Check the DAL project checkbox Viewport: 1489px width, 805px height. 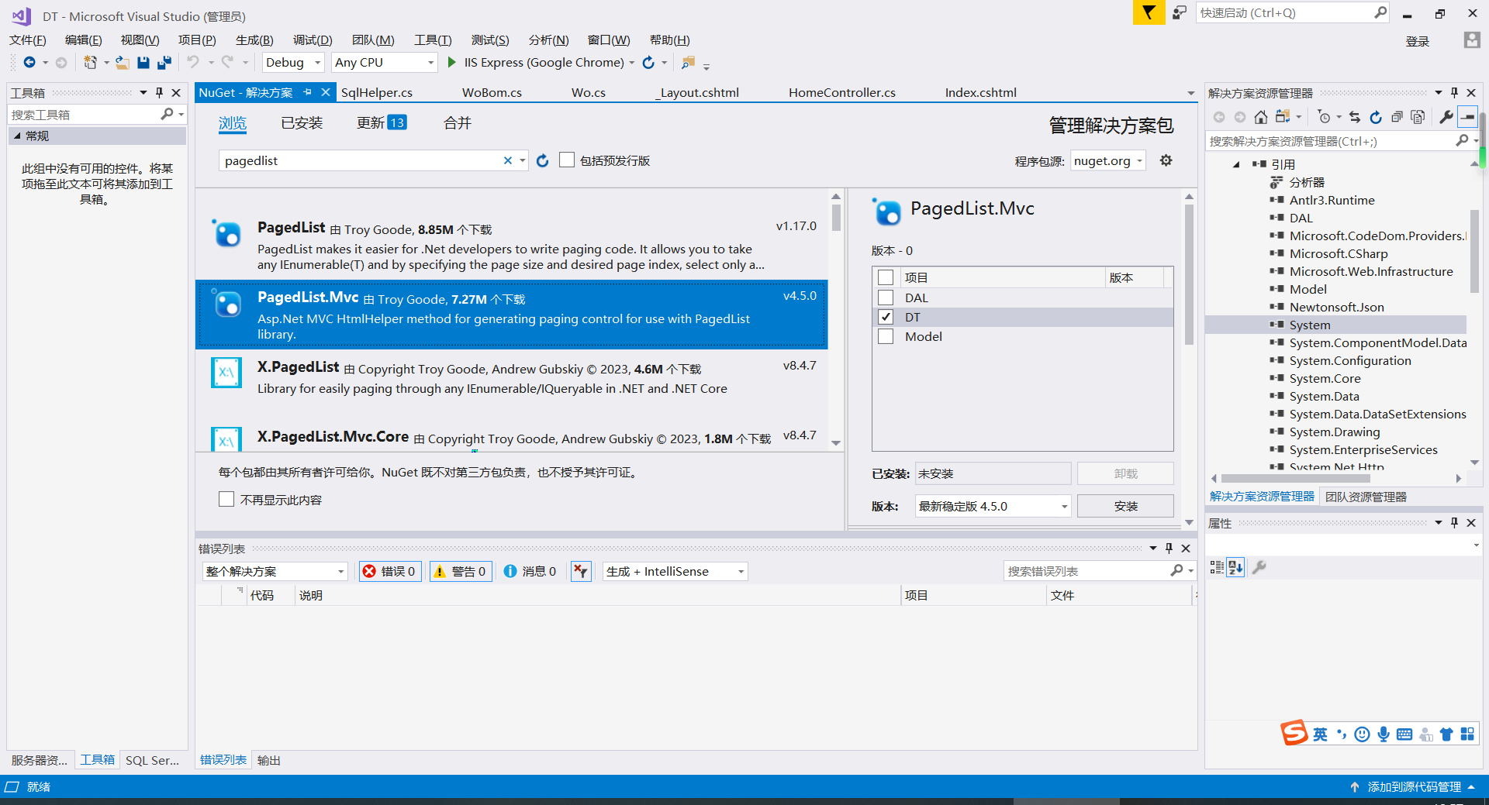886,298
